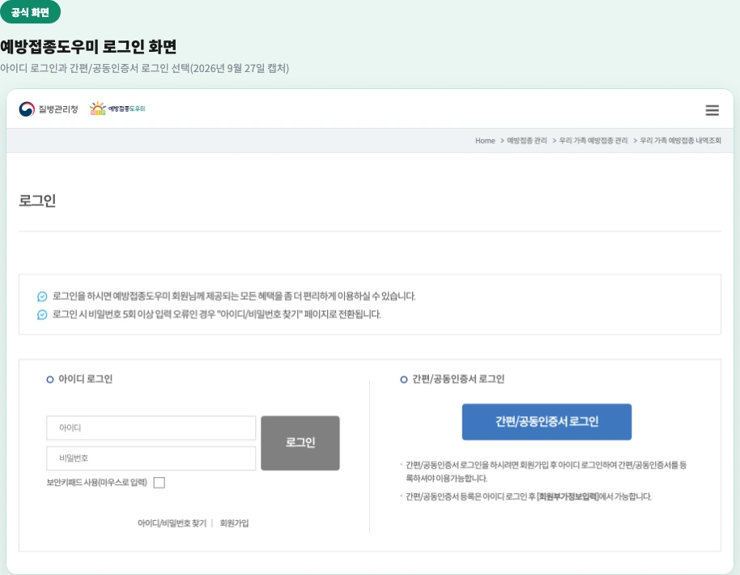This screenshot has height=575, width=740.
Task: Click the 공식 화면 badge
Action: [x=30, y=12]
